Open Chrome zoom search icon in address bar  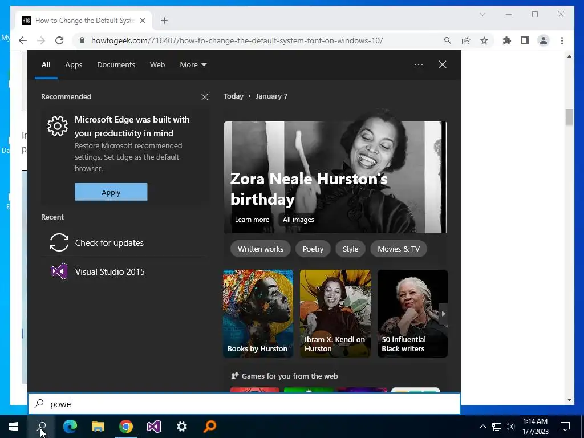pos(448,40)
